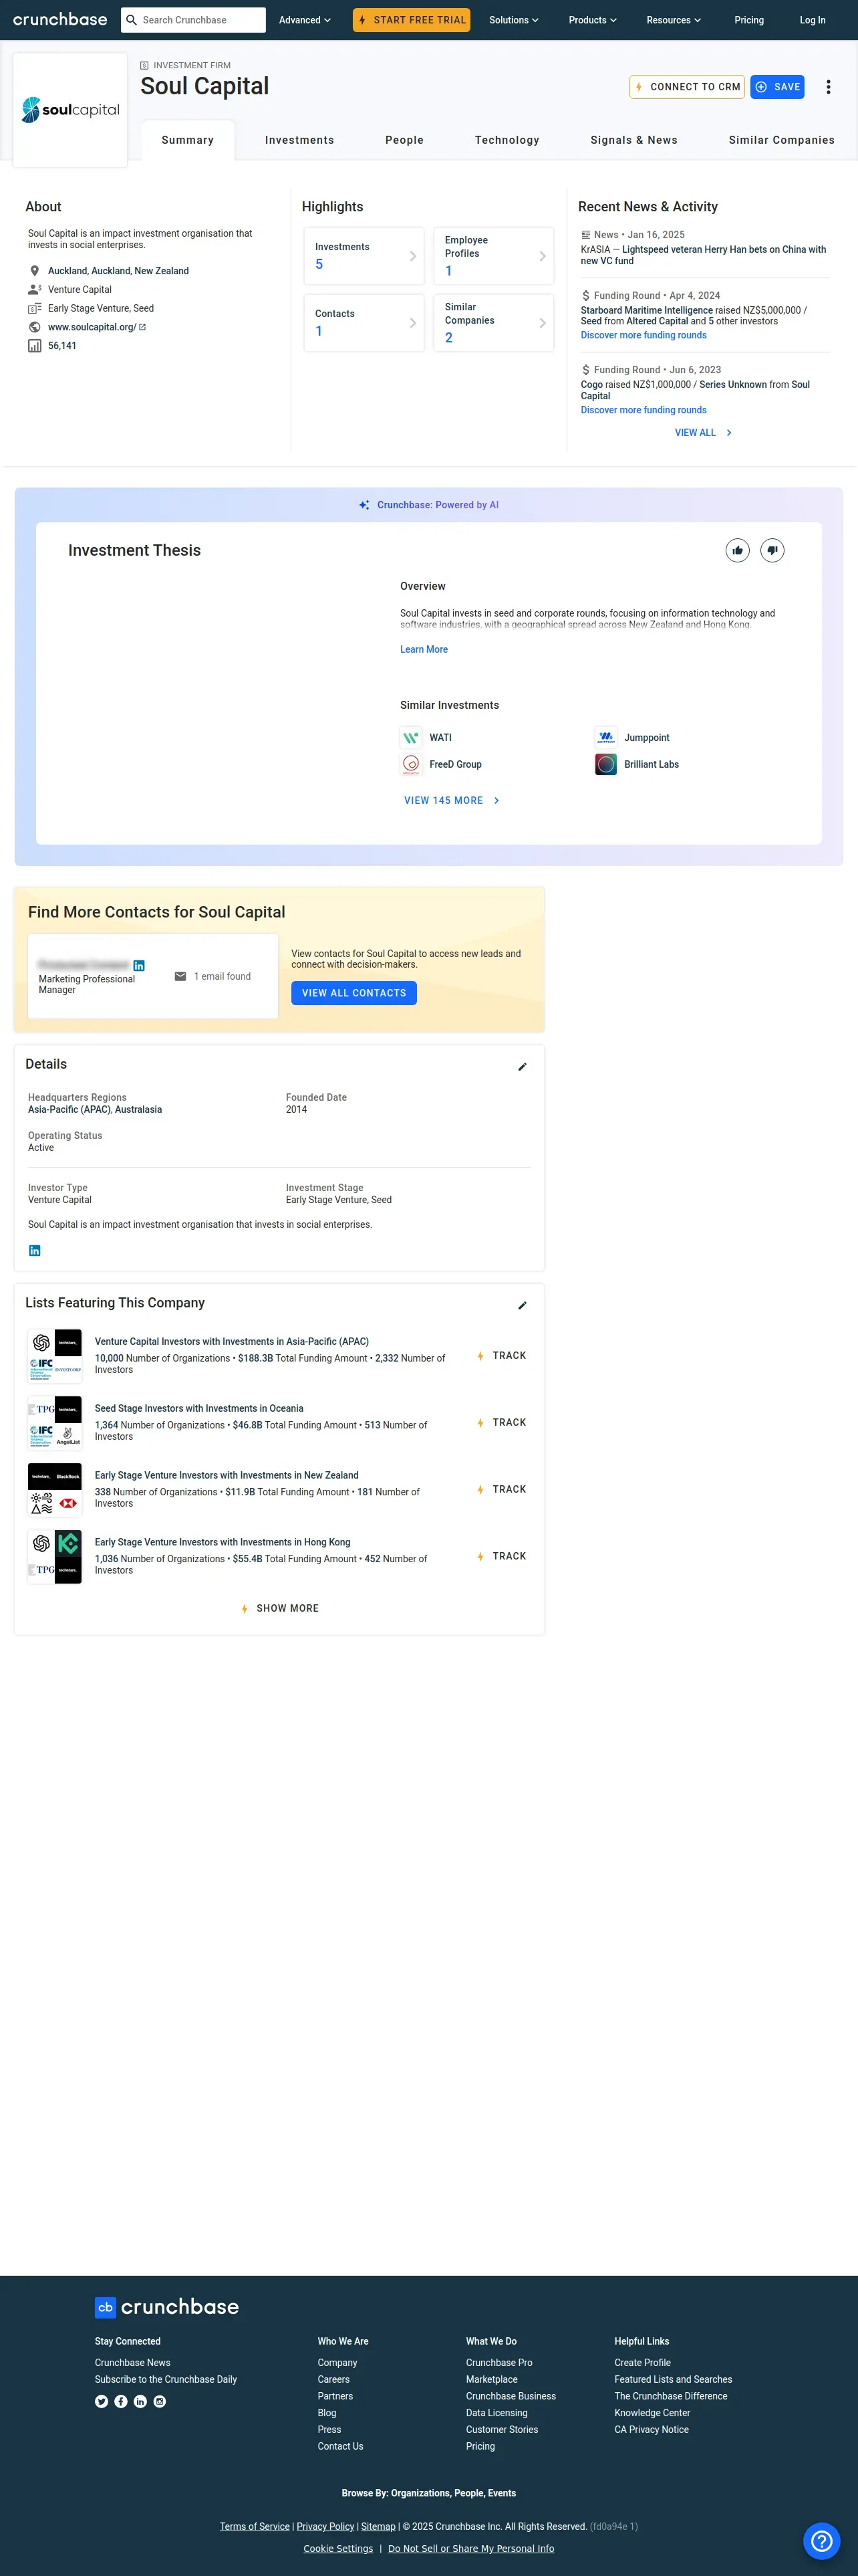
Task: Track Venture Capital Investors Asia-Pacific list
Action: click(x=501, y=1356)
